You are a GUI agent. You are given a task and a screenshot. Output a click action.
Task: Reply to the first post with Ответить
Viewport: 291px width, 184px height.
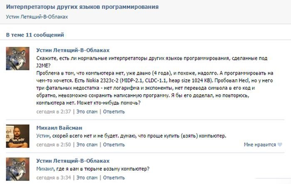pyautogui.click(x=114, y=111)
